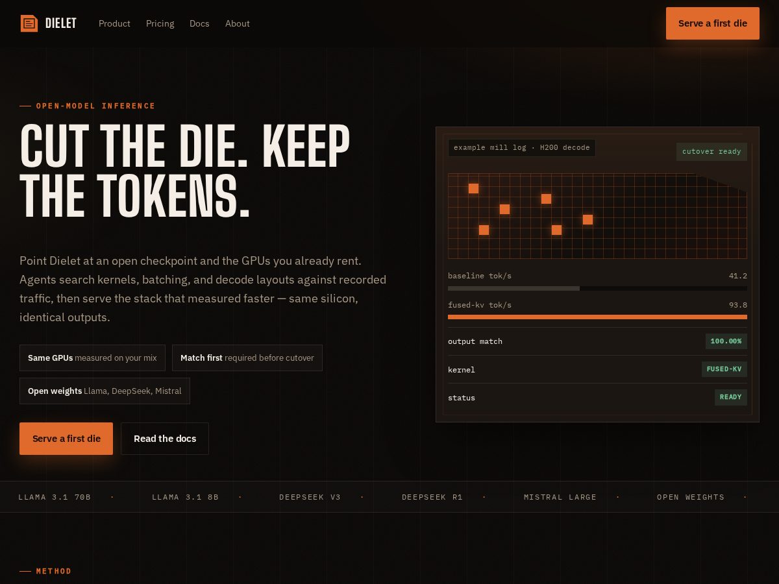
Task: Click the 41.2 baseline value
Action: click(738, 276)
